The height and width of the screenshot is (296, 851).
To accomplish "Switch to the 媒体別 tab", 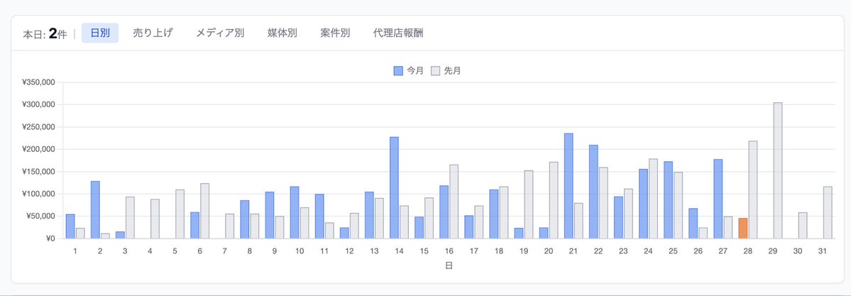I will (282, 33).
